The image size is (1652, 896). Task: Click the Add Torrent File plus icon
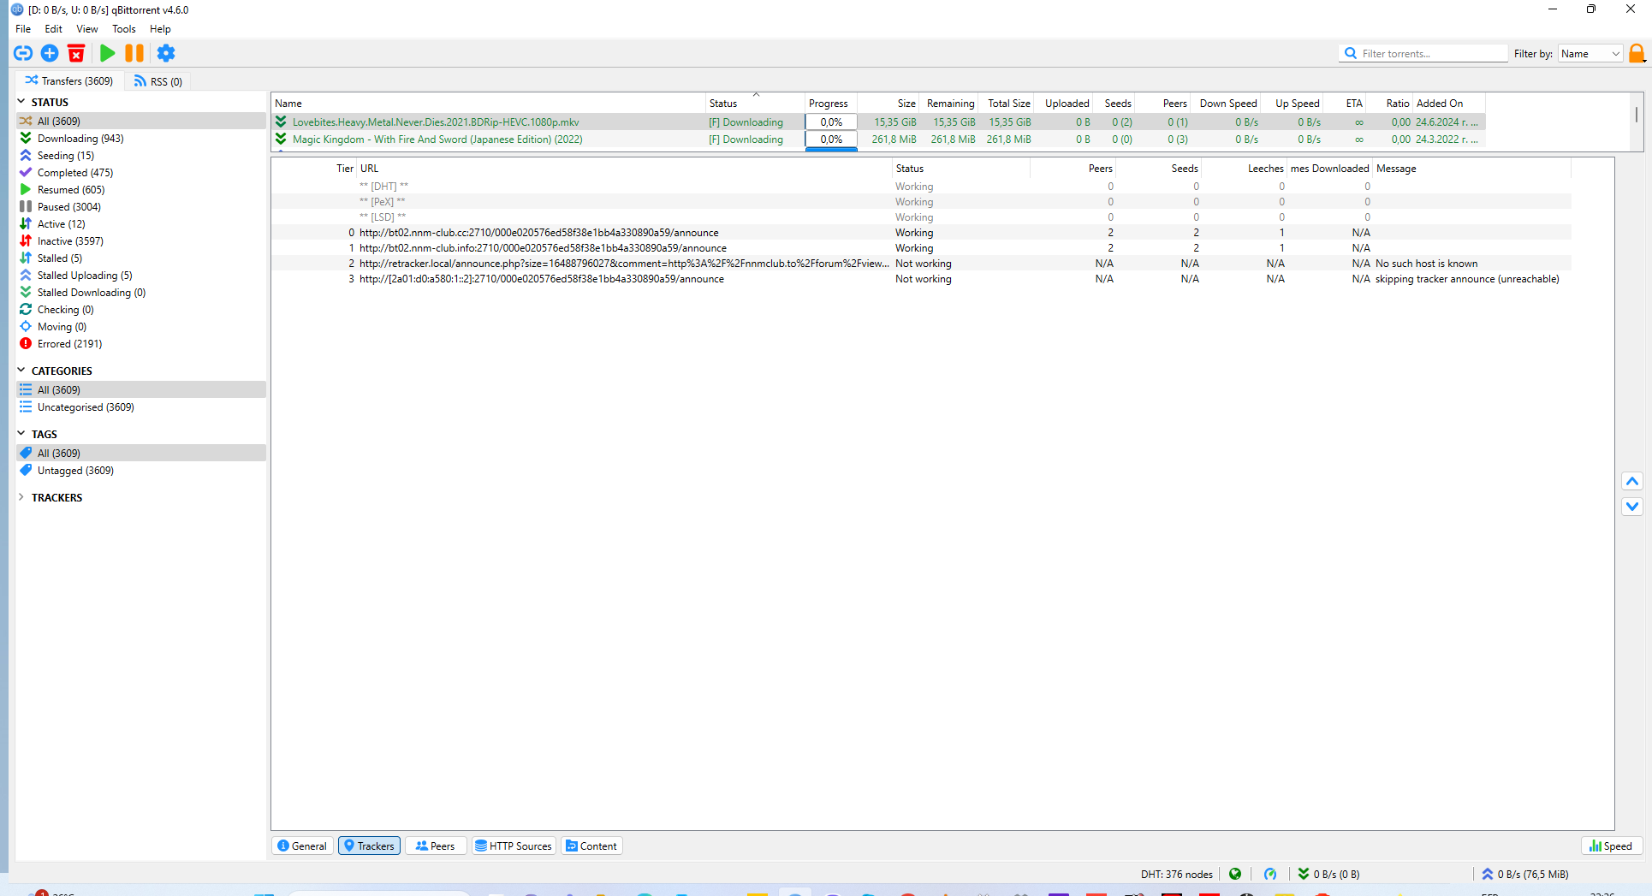click(x=50, y=53)
